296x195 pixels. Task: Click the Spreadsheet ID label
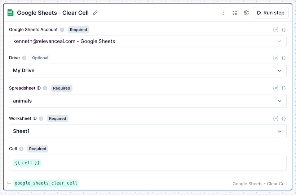click(x=25, y=88)
